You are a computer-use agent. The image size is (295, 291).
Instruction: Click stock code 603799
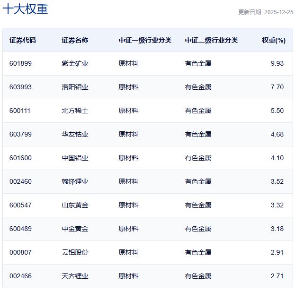pos(20,134)
